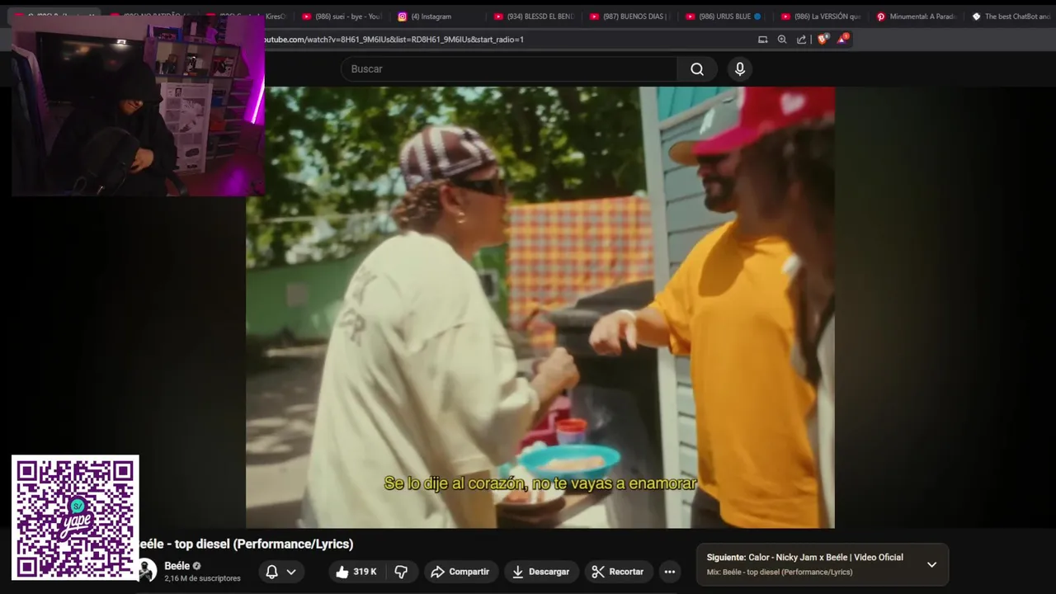Dislike the video with thumbs-down
The image size is (1056, 594).
pos(401,572)
